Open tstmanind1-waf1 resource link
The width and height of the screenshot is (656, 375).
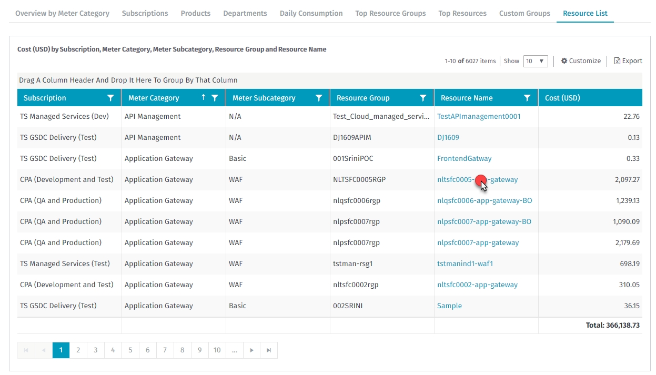click(465, 264)
